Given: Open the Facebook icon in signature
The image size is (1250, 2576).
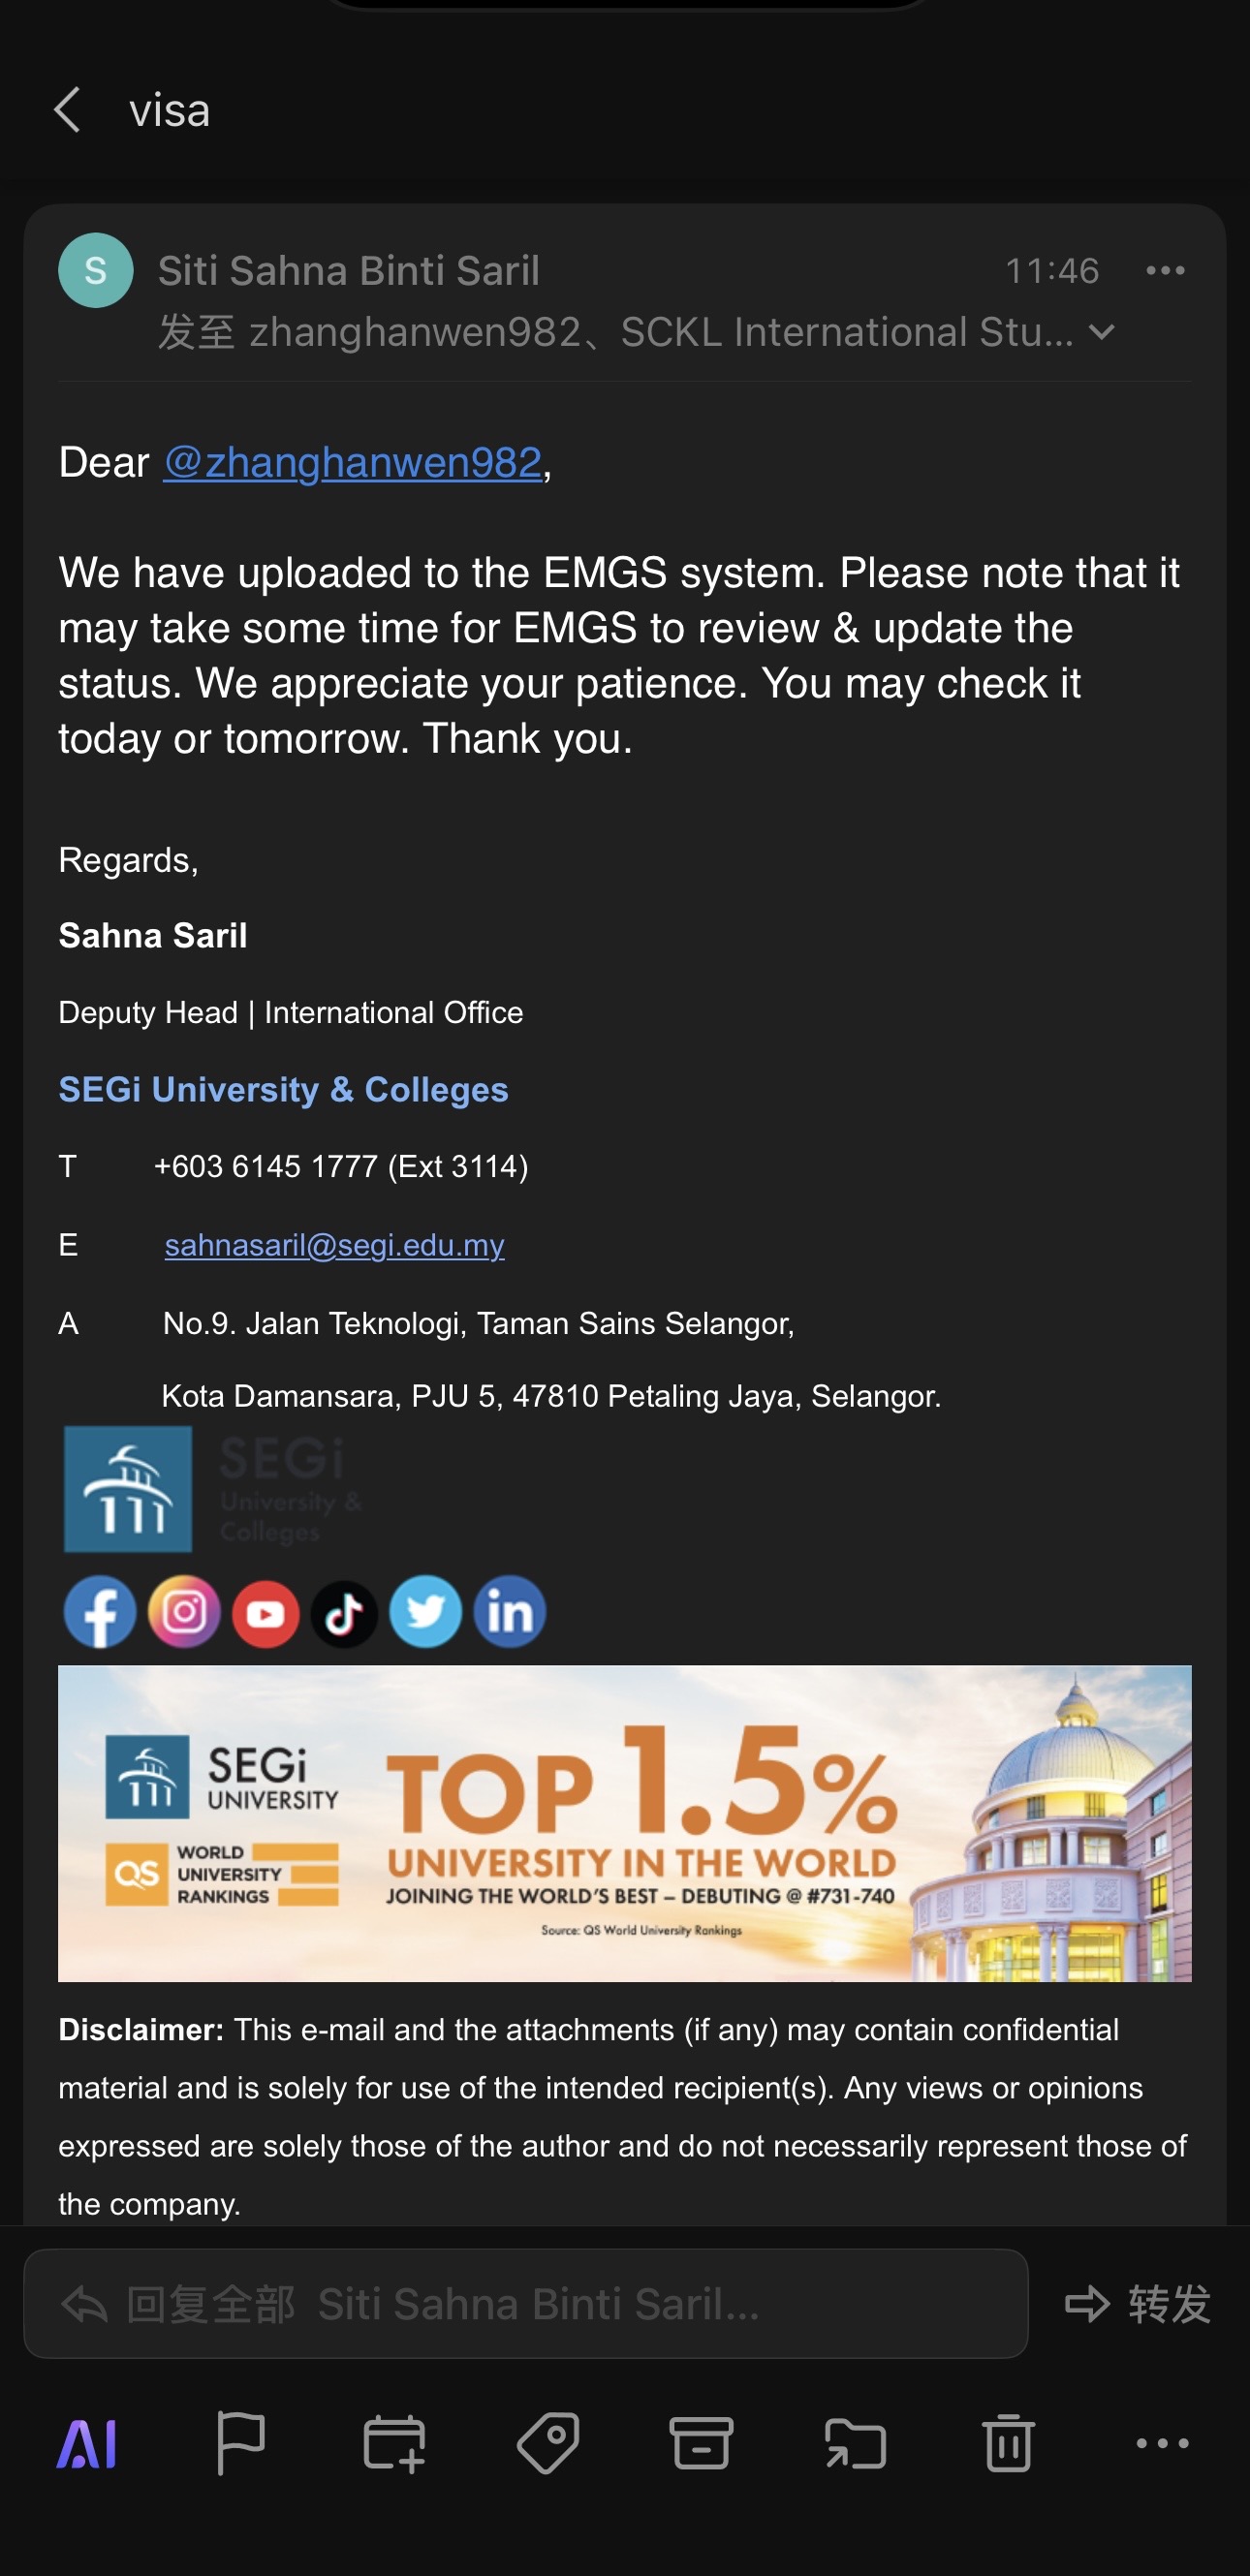Looking at the screenshot, I should 100,1612.
